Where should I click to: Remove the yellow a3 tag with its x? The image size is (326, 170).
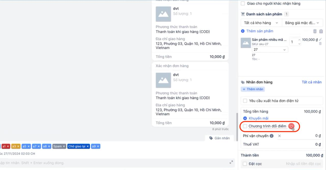[x=18, y=146]
